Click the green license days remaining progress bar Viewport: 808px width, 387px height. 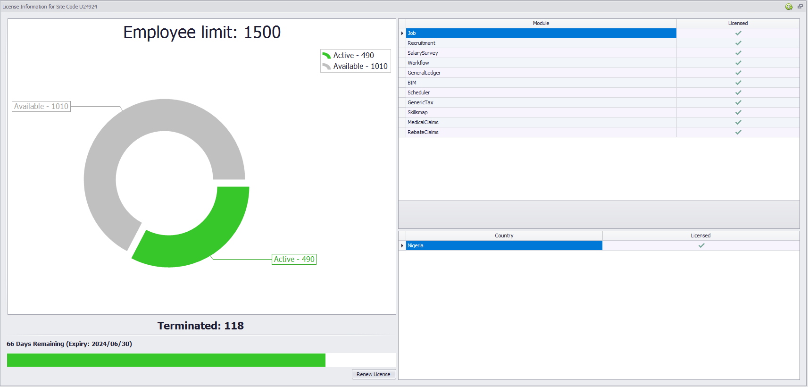click(166, 360)
